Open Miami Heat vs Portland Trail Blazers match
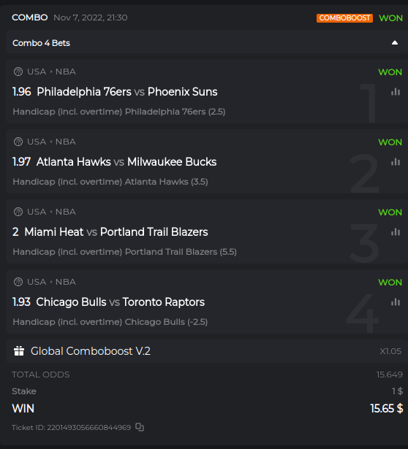 click(116, 232)
